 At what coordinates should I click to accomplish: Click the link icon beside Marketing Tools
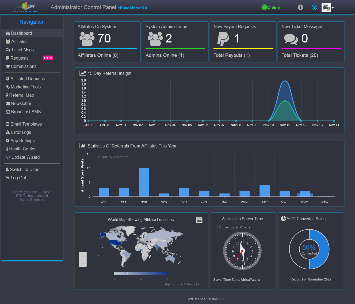pyautogui.click(x=7, y=87)
